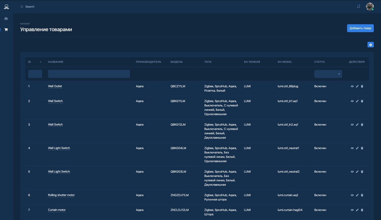Select the model cell ZNGZDJ11LM
381x220 pixels.
tap(179, 195)
